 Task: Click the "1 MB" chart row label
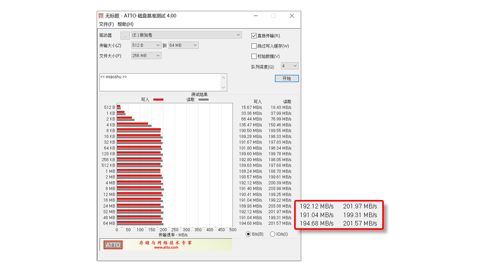110,171
